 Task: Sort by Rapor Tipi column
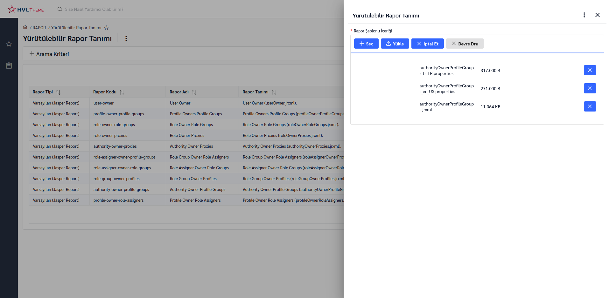pos(58,92)
